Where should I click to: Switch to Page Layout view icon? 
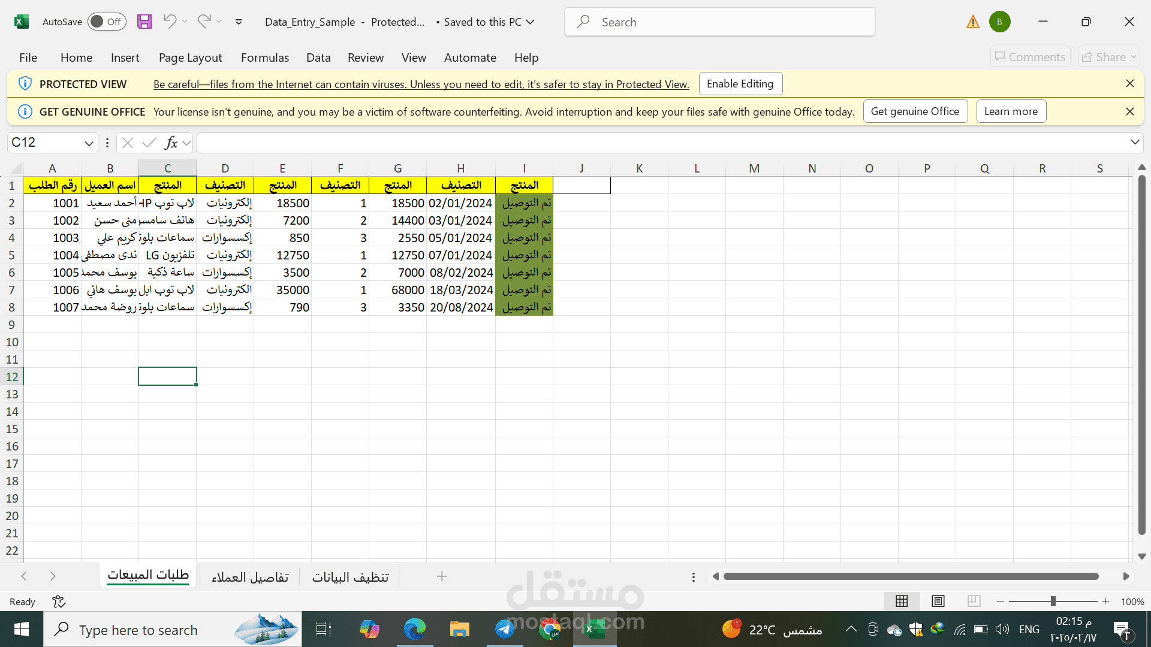point(938,601)
